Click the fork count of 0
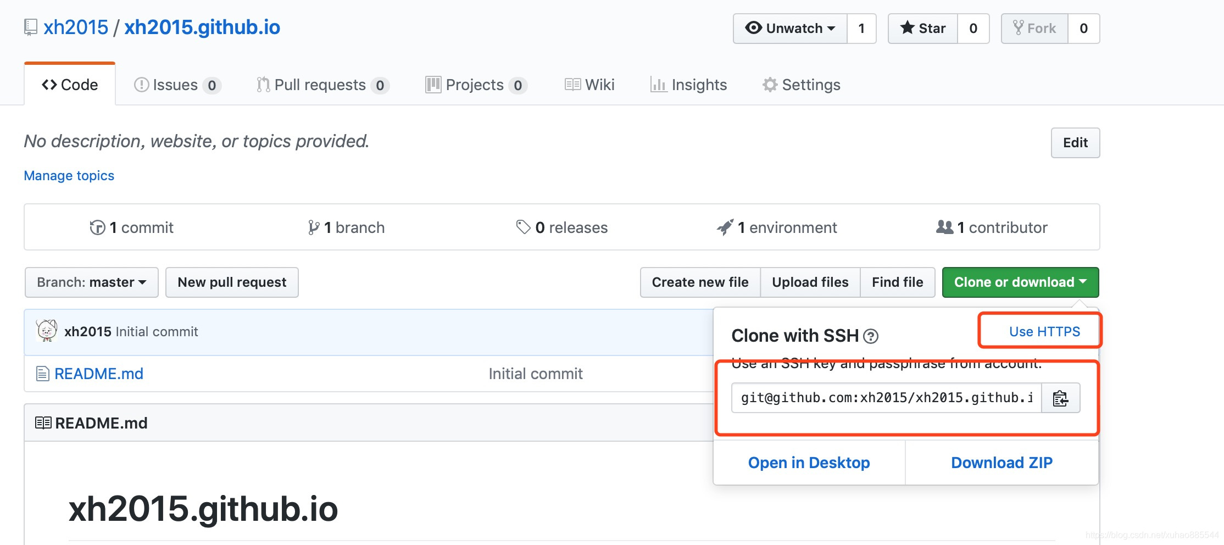 (x=1084, y=29)
